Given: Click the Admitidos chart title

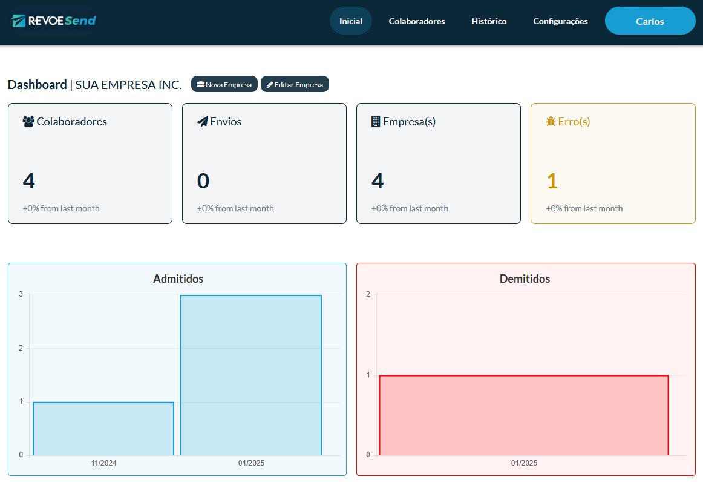Looking at the screenshot, I should [x=178, y=279].
